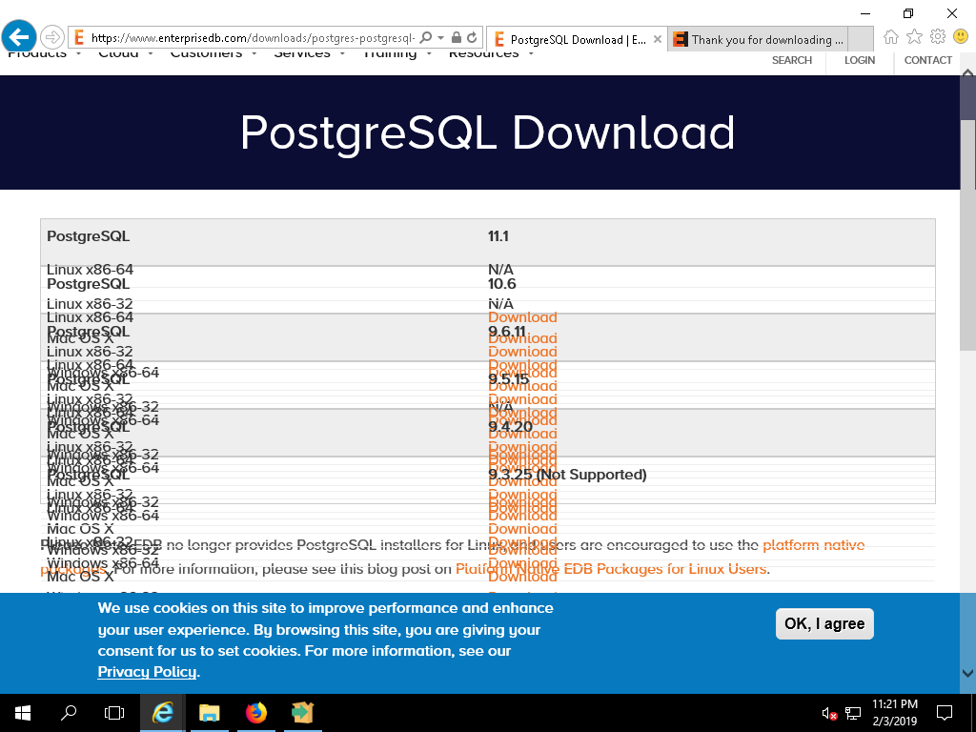The width and height of the screenshot is (976, 732).
Task: Click the LOGIN menu item
Action: coord(859,60)
